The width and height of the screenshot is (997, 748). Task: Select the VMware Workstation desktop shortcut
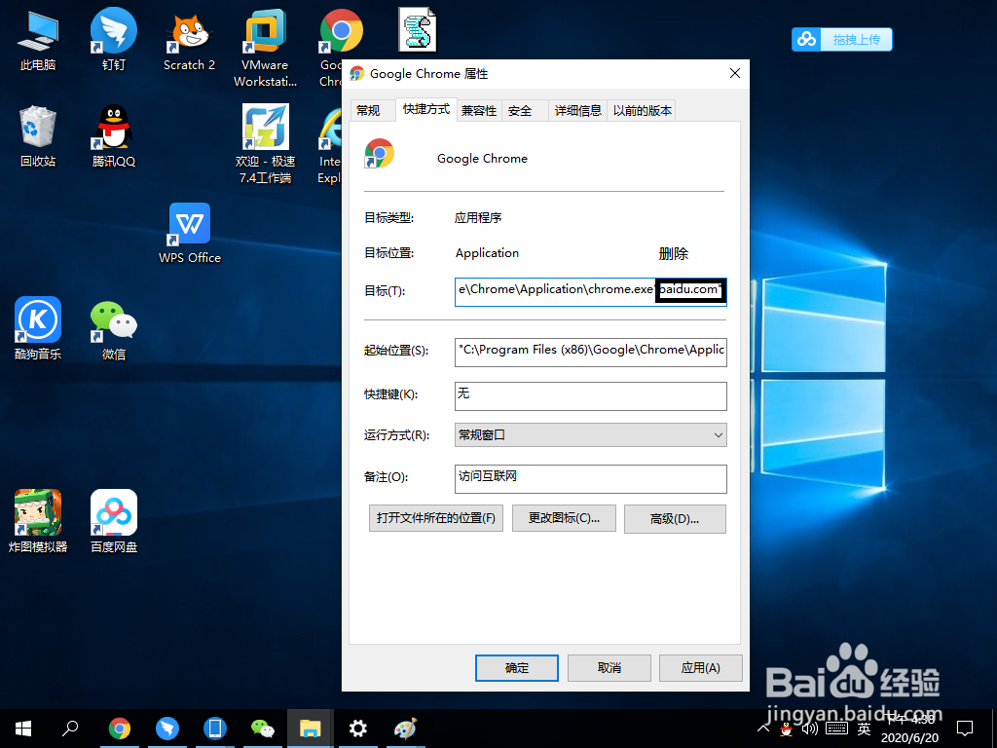pos(265,49)
